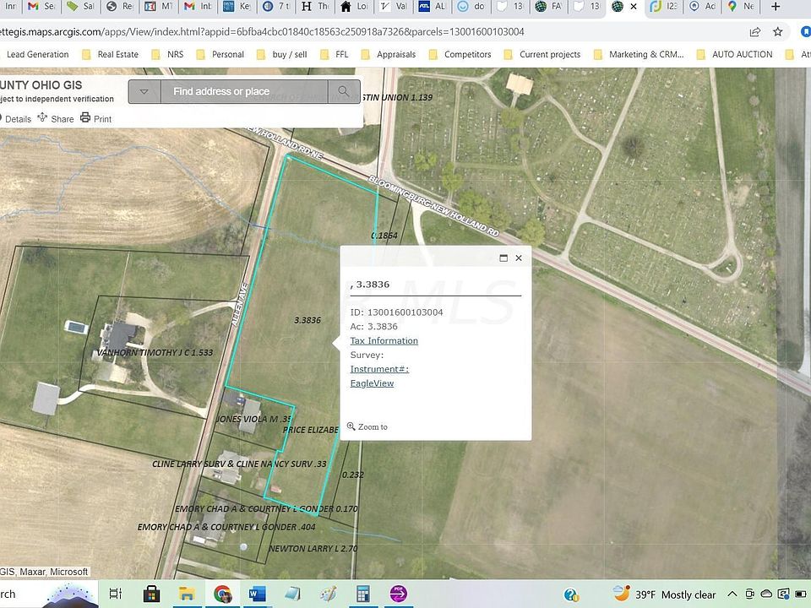
Task: Open the Current projects bookmarks folder
Action: coord(542,54)
